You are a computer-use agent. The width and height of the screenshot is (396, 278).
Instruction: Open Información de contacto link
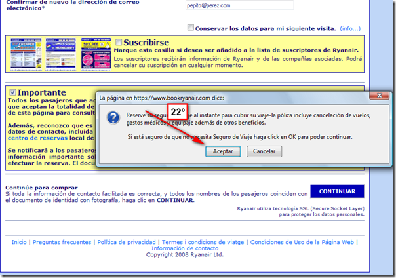(185, 248)
